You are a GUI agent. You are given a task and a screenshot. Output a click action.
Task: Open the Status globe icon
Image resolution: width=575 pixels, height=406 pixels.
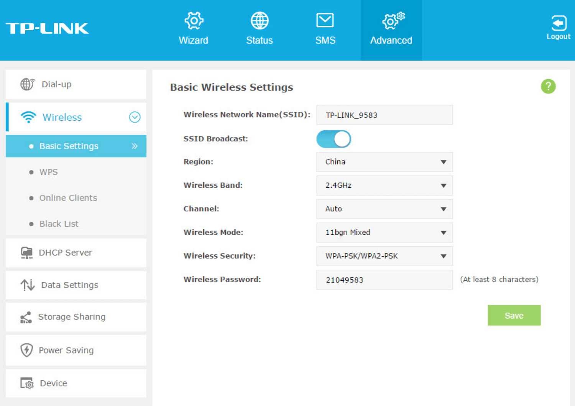[260, 21]
